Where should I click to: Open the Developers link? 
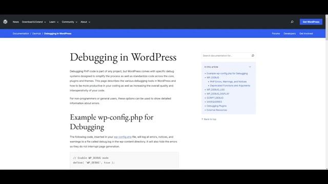[290, 34]
